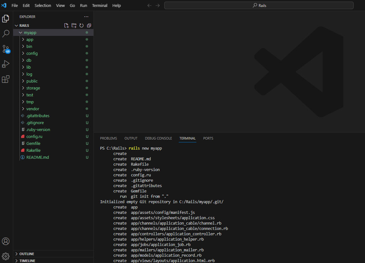Open the Go menu
This screenshot has height=263, width=365.
[72, 5]
